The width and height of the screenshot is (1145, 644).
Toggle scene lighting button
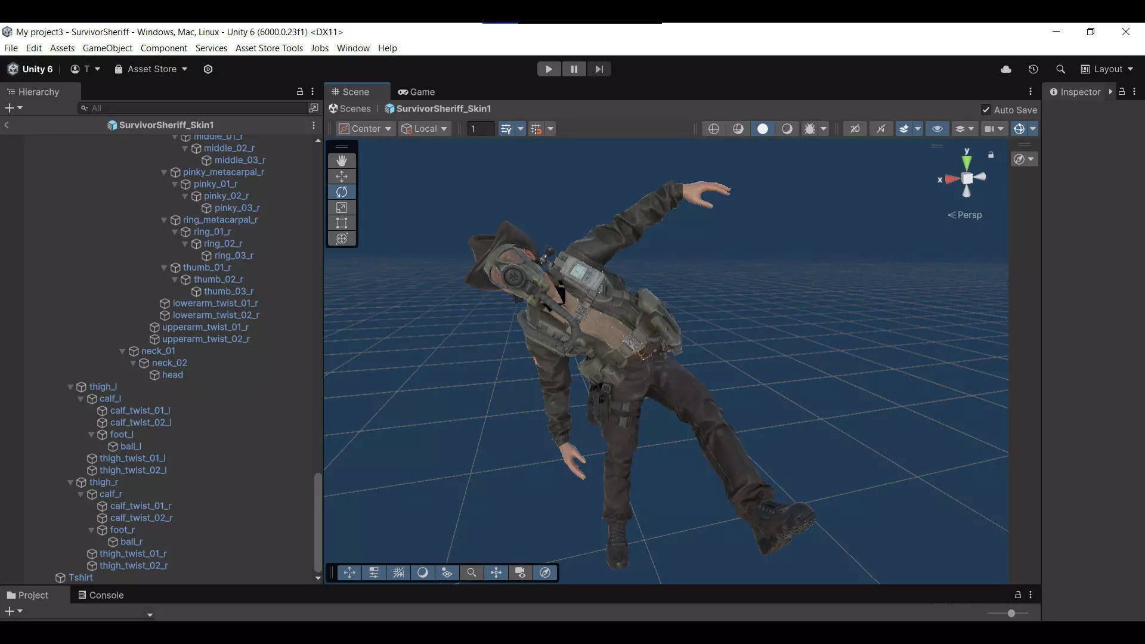coord(787,129)
